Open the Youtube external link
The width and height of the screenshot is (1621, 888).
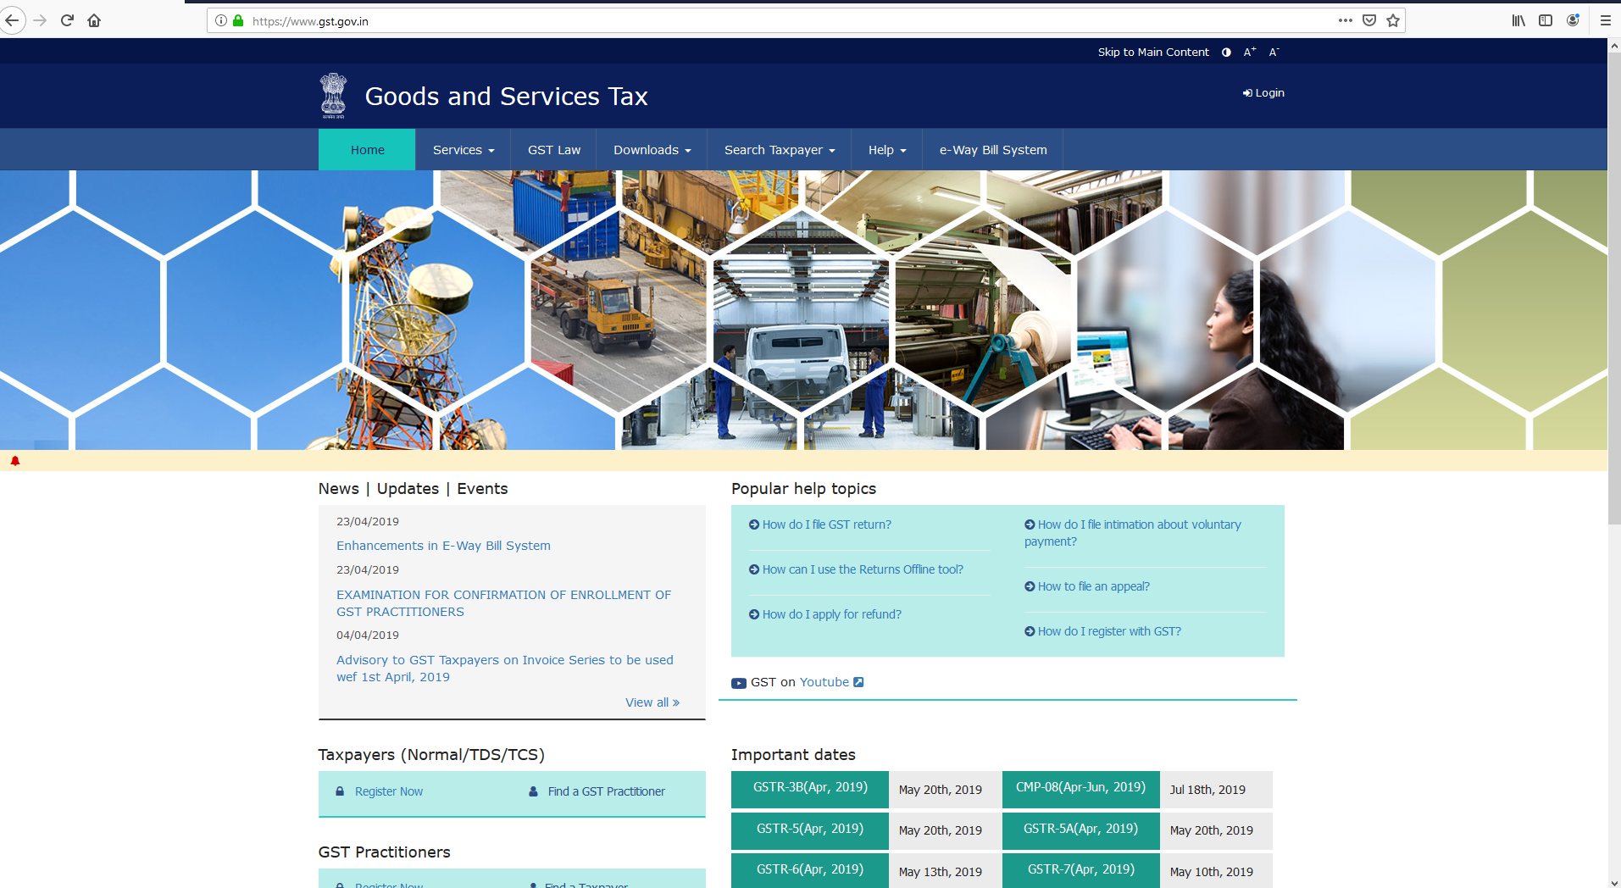[831, 682]
